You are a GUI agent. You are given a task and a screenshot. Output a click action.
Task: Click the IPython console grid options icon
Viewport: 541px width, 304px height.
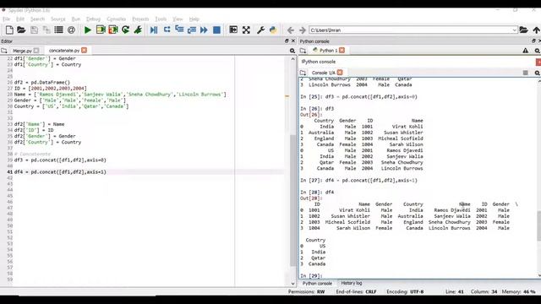point(525,73)
